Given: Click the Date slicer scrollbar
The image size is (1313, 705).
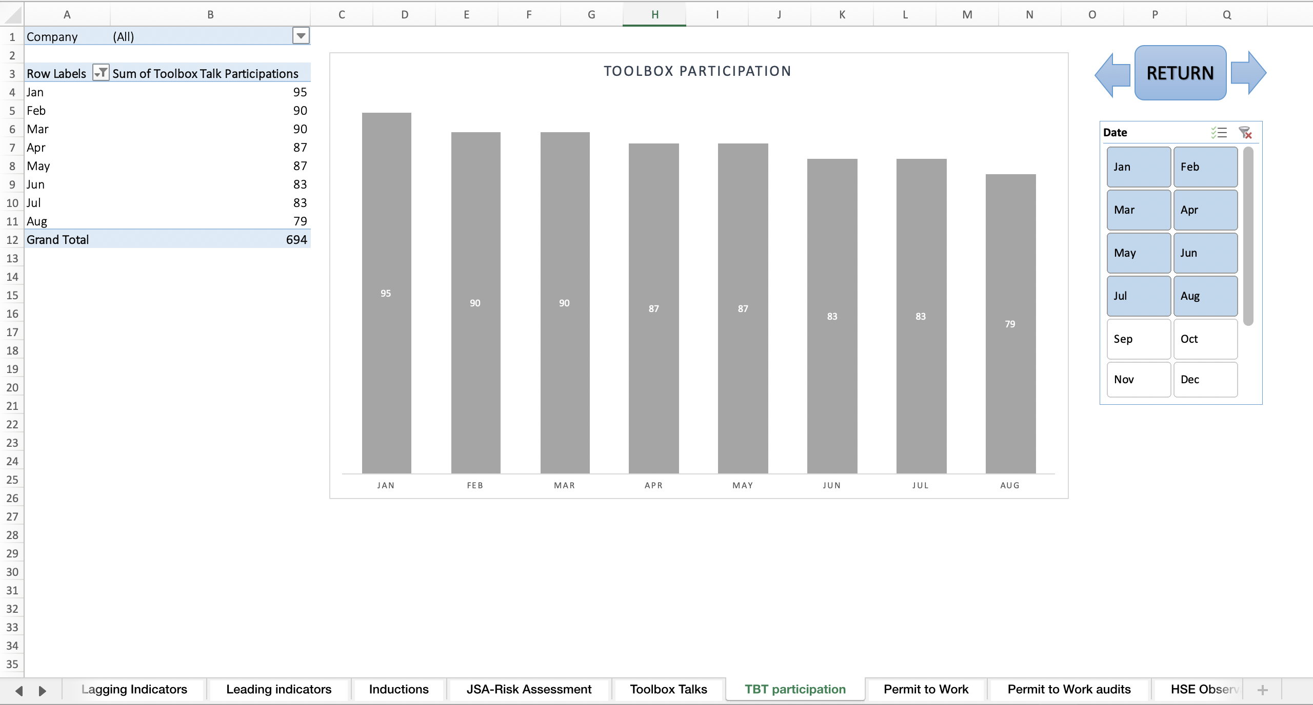Looking at the screenshot, I should (x=1248, y=236).
